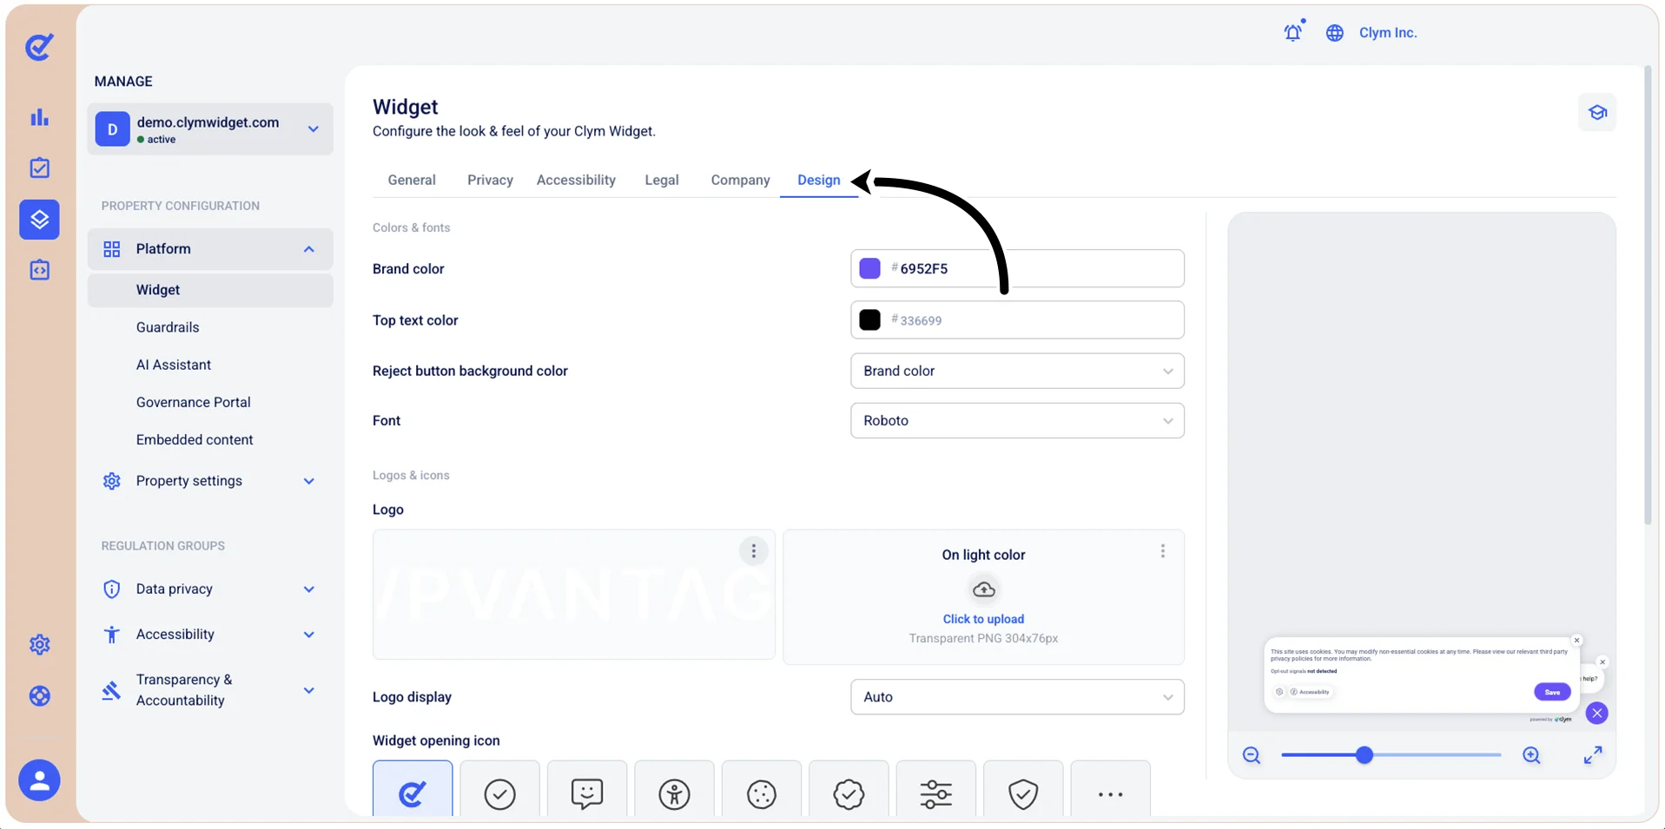Open AI Assistant in the sidebar

coord(174,365)
